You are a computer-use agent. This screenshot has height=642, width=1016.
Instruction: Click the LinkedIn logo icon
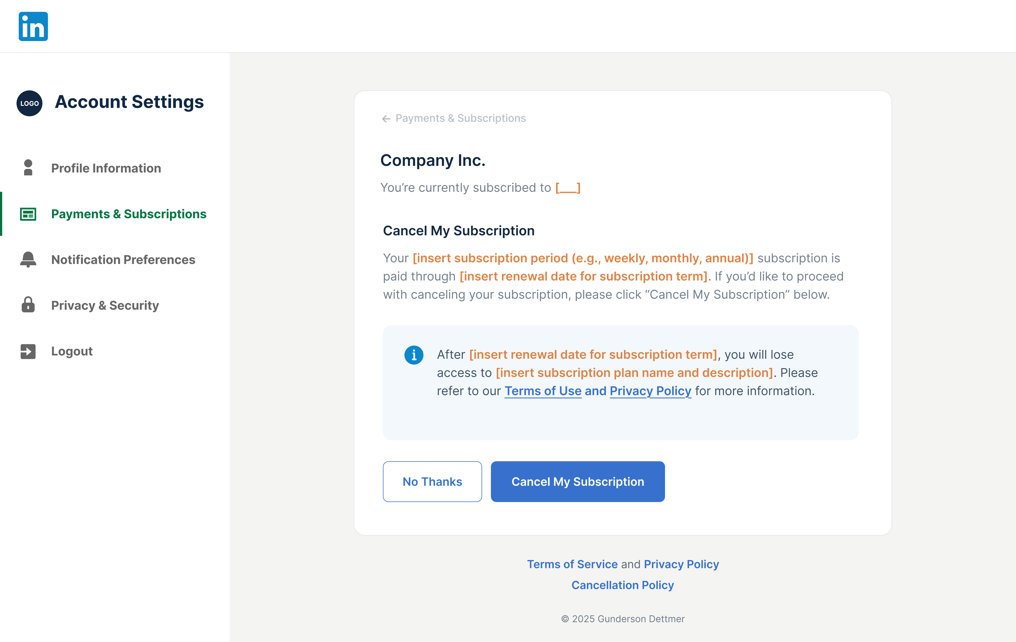point(33,26)
